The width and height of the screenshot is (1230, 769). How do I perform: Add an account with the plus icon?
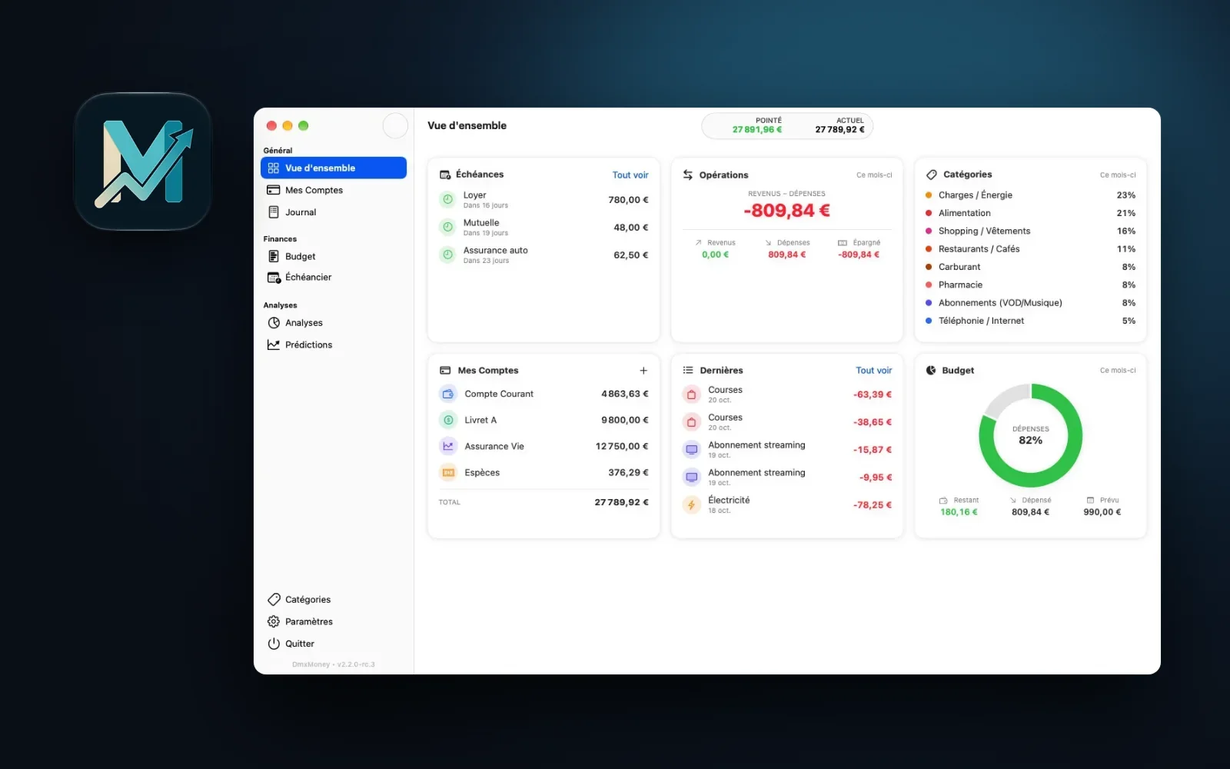click(x=643, y=370)
